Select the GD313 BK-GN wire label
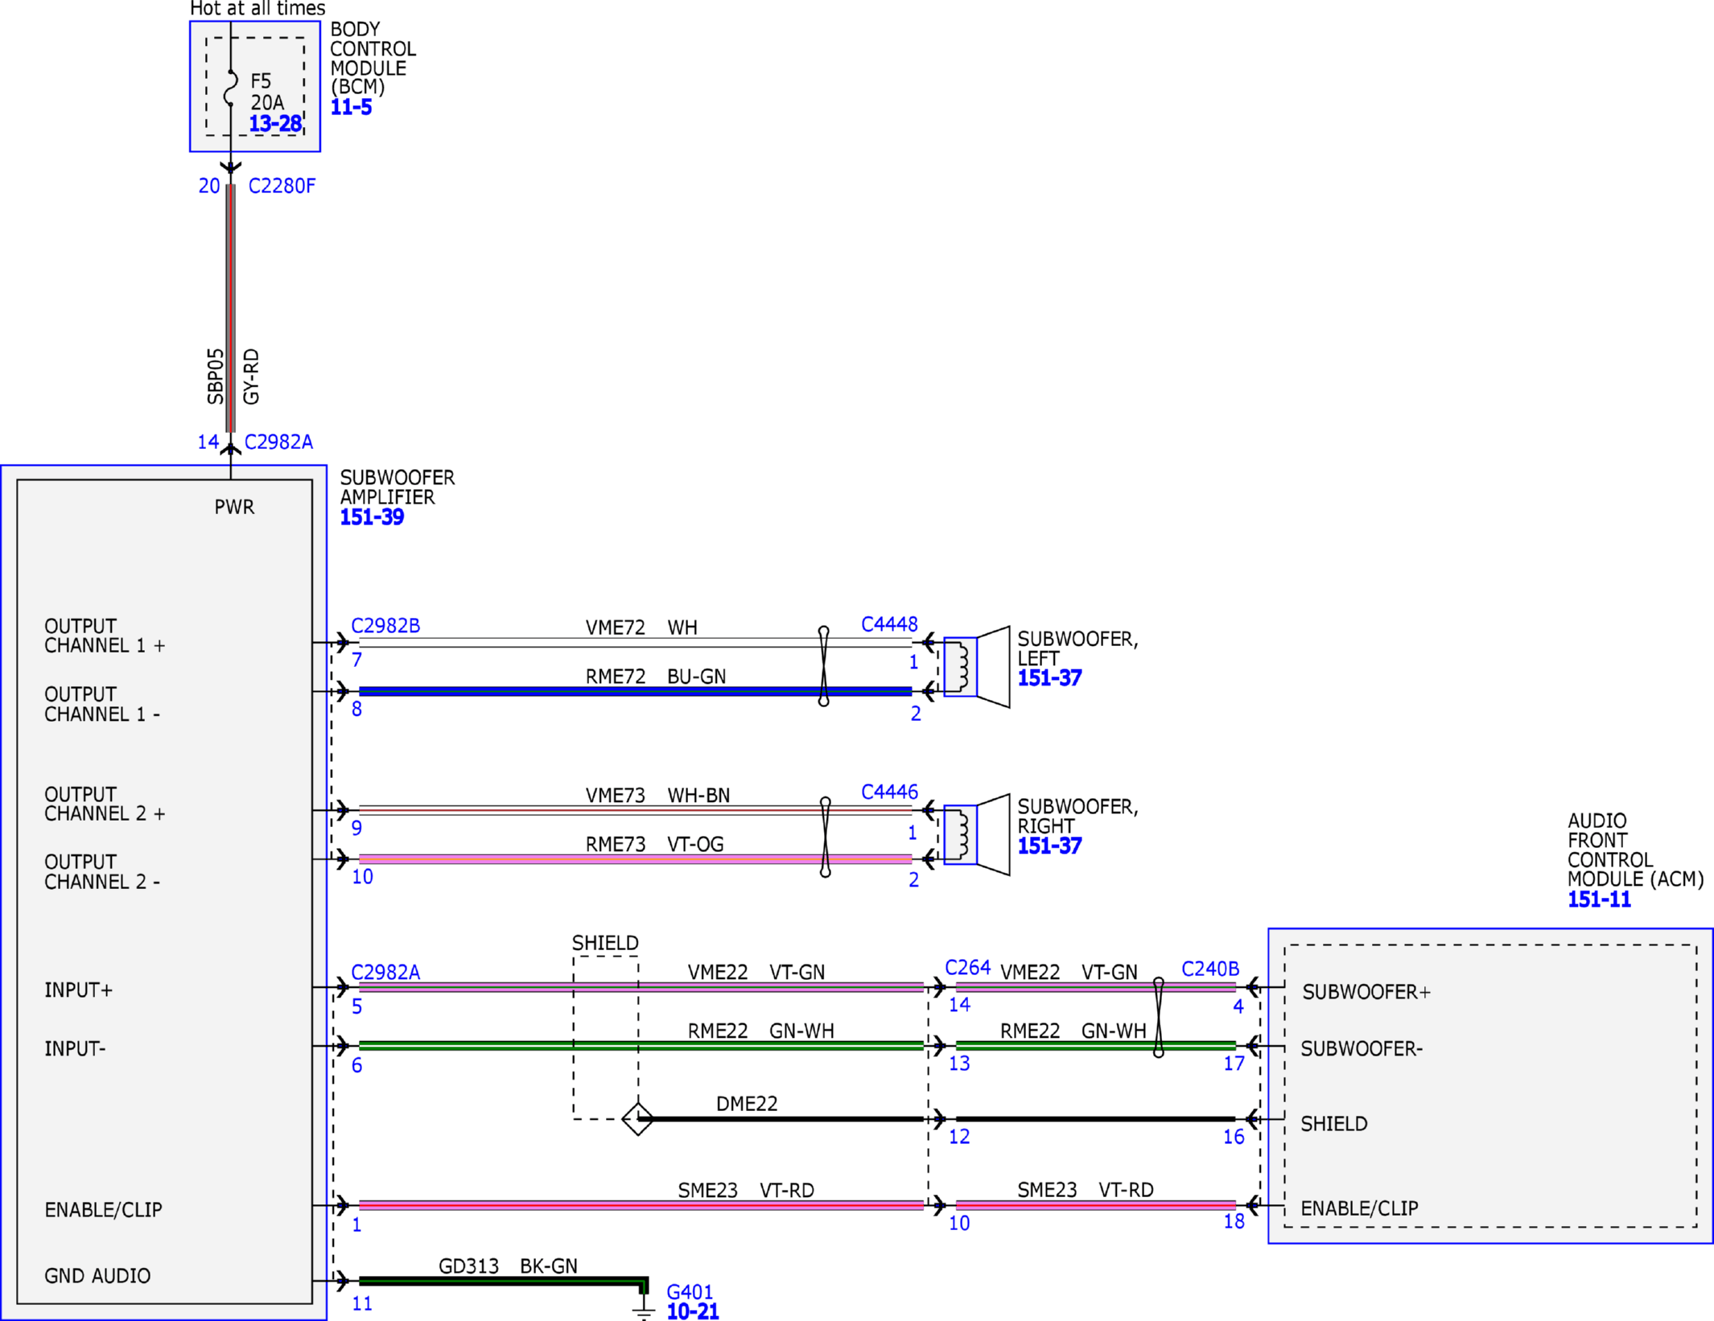Image resolution: width=1714 pixels, height=1321 pixels. (x=508, y=1266)
